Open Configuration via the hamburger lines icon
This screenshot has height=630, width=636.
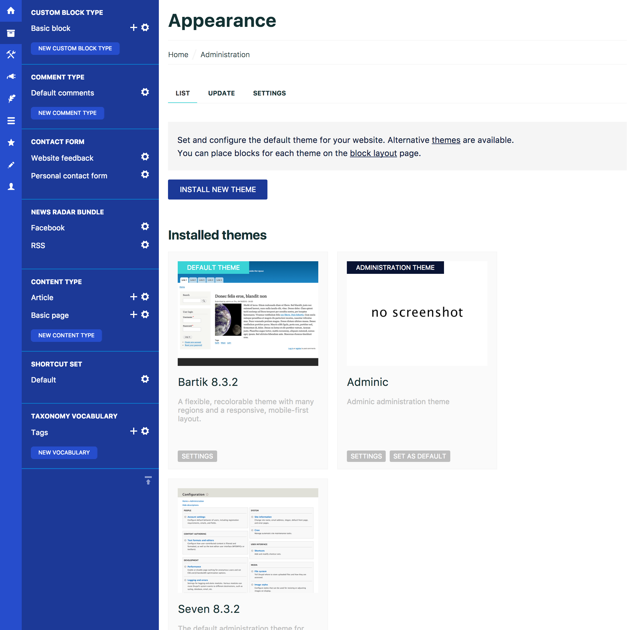coord(11,121)
